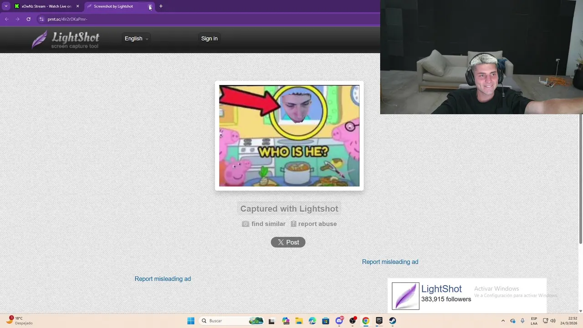Open the ESP LAA keyboard language switcher
583x328 pixels.
pos(534,321)
